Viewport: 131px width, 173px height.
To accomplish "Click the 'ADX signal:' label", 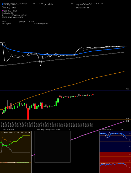I will point(7,24).
